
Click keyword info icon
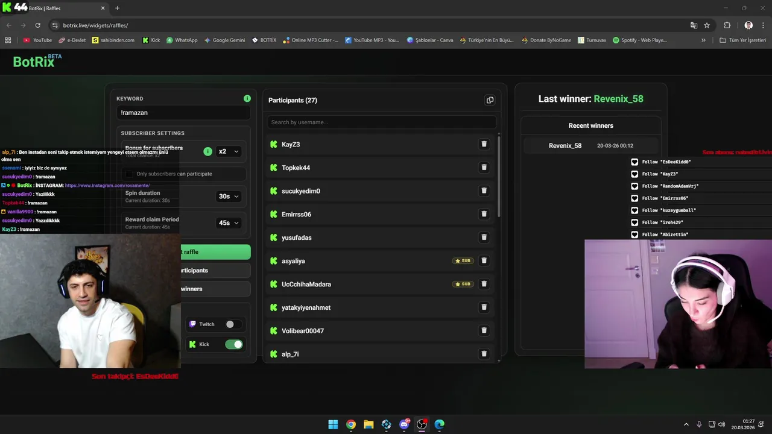pyautogui.click(x=247, y=98)
